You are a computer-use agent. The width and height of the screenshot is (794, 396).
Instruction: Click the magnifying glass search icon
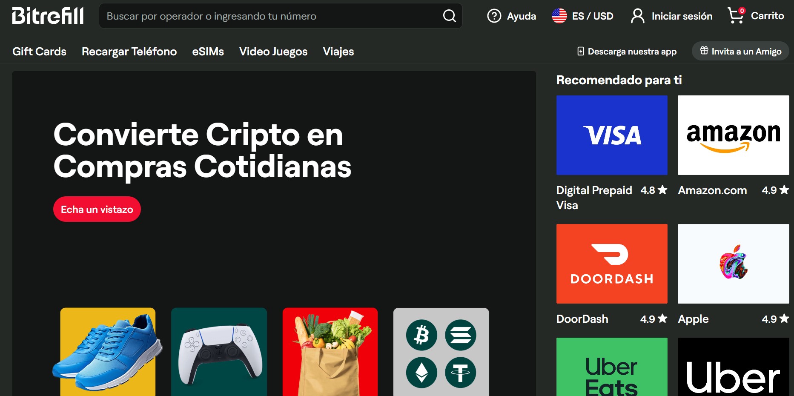pyautogui.click(x=449, y=16)
